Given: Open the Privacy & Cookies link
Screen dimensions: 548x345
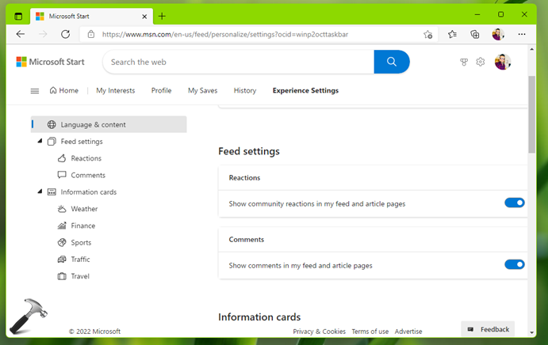Looking at the screenshot, I should [x=319, y=332].
